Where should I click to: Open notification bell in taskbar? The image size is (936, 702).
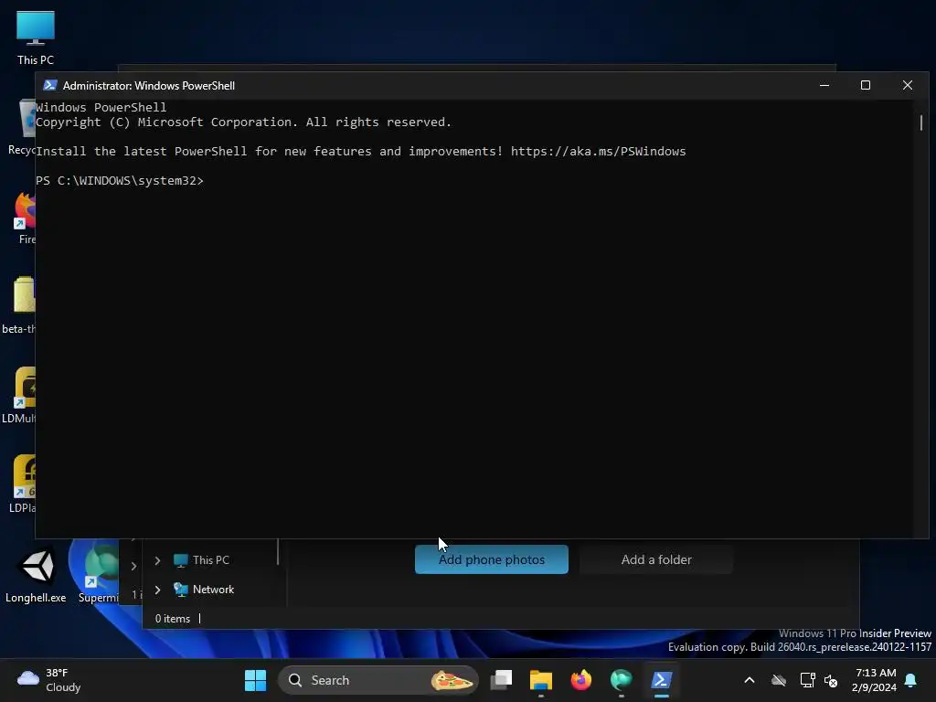[x=911, y=680]
